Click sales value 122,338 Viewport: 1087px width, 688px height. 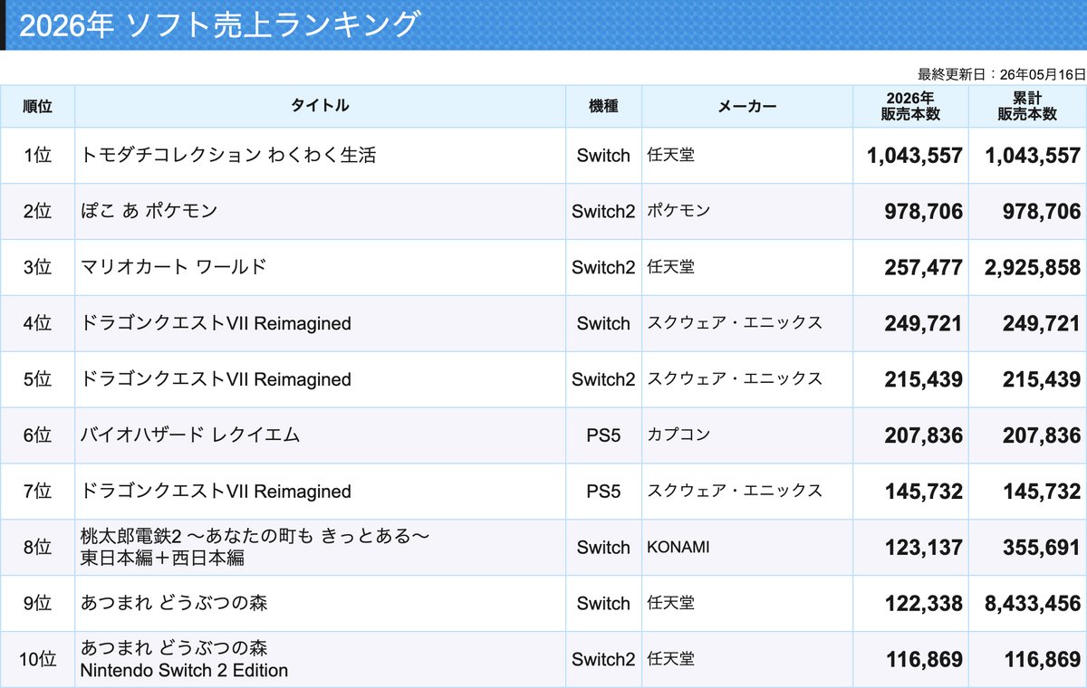tap(924, 604)
